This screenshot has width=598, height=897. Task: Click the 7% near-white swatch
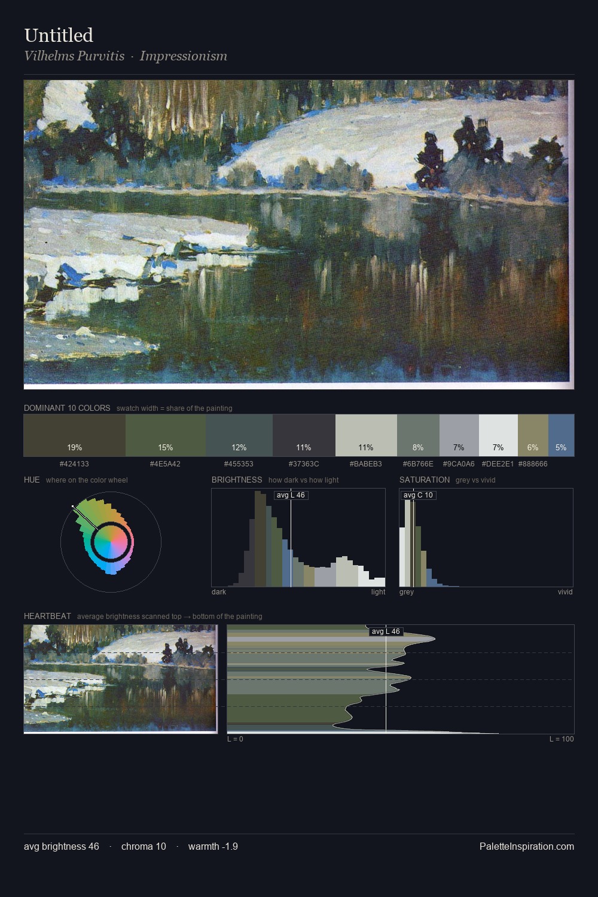point(498,435)
